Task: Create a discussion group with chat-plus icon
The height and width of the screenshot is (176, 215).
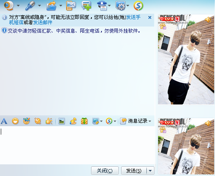Action: click(x=86, y=6)
